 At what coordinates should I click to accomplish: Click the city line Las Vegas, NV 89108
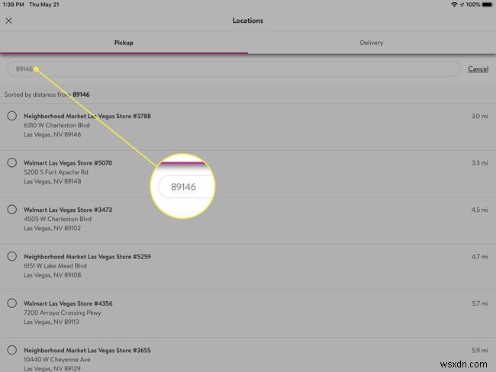pyautogui.click(x=53, y=275)
